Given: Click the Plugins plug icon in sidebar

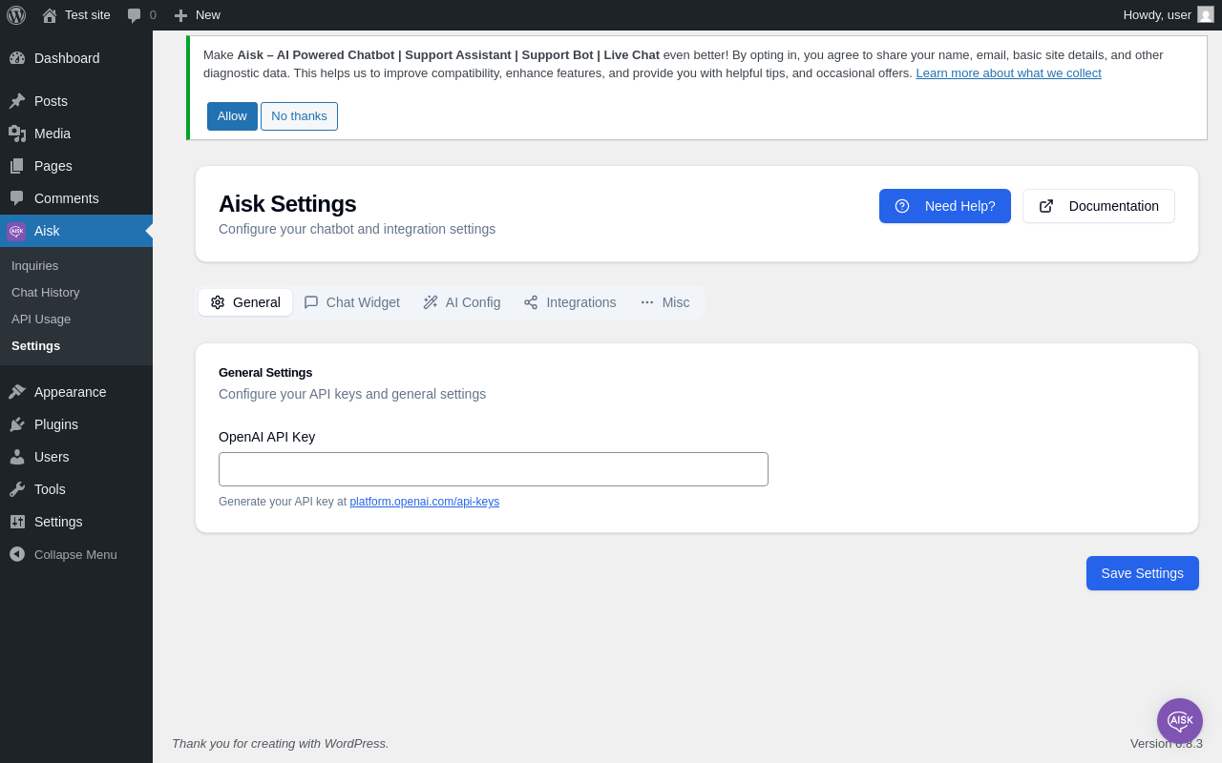Looking at the screenshot, I should [x=17, y=424].
